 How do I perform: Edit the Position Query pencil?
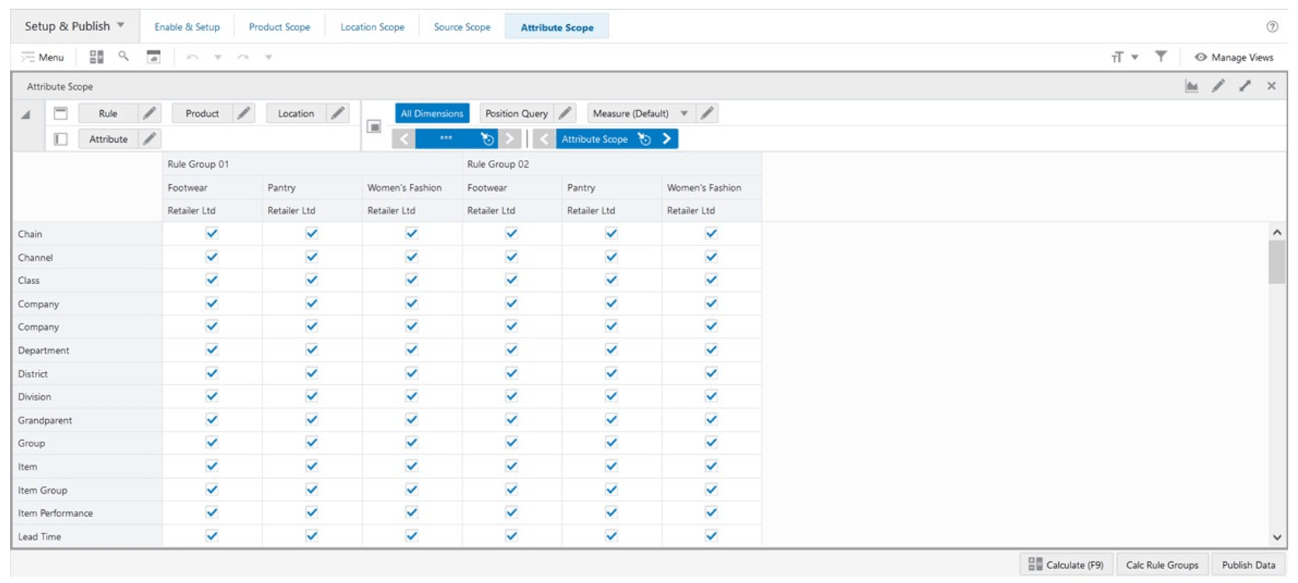[565, 113]
